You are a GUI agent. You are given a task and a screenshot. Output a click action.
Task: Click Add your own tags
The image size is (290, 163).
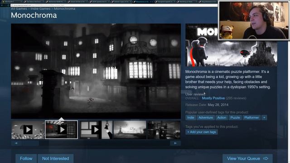pyautogui.click(x=202, y=132)
